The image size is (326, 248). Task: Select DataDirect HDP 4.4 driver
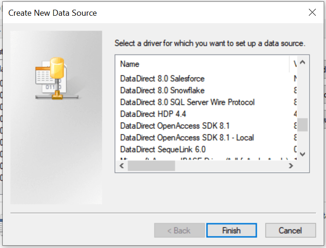[x=153, y=114]
